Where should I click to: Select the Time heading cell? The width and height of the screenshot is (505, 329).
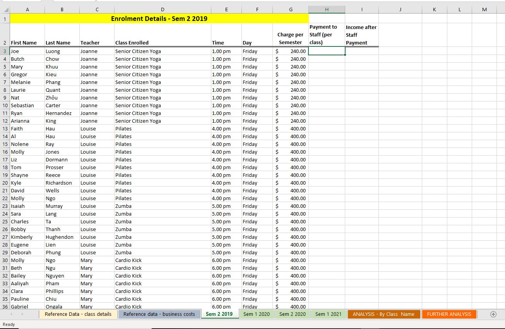226,35
